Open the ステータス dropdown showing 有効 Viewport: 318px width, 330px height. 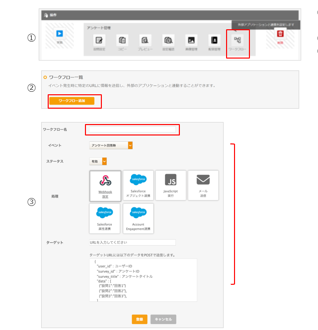[98, 161]
